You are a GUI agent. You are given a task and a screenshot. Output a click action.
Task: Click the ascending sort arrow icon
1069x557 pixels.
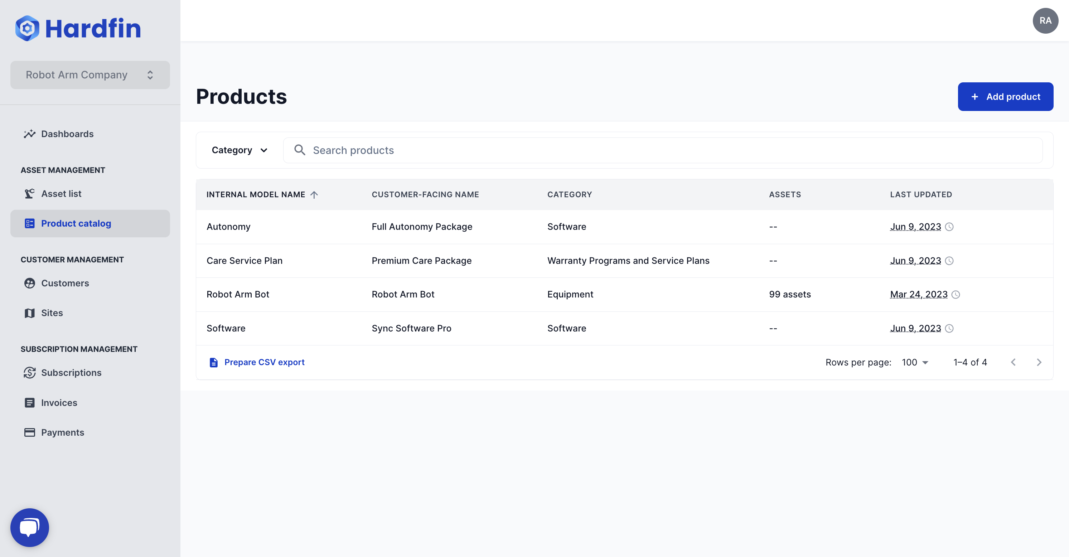coord(314,195)
